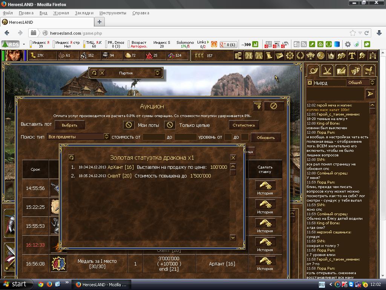The height and width of the screenshot is (290, 386).
Task: Open the crown icon in top toolbar
Action: pos(331,56)
